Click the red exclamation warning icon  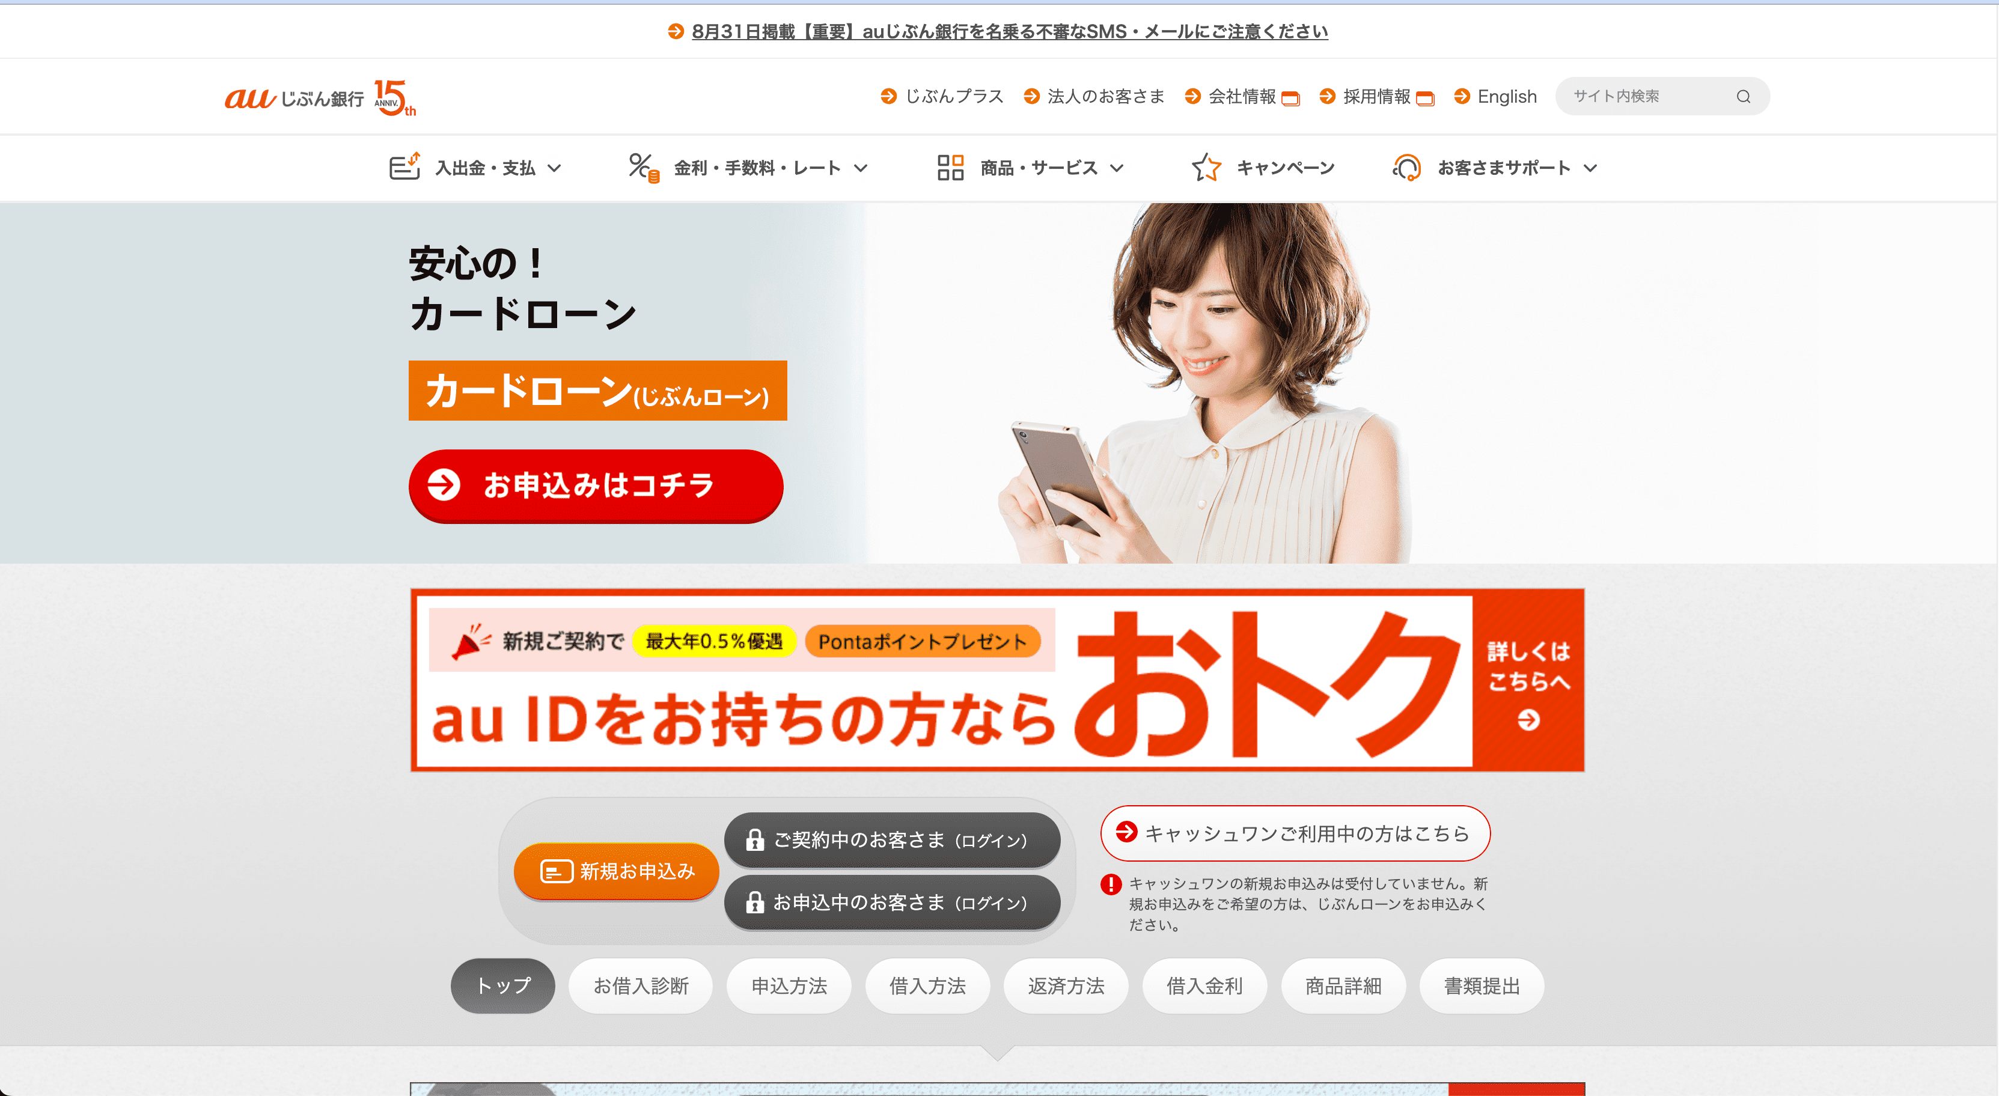click(1111, 884)
